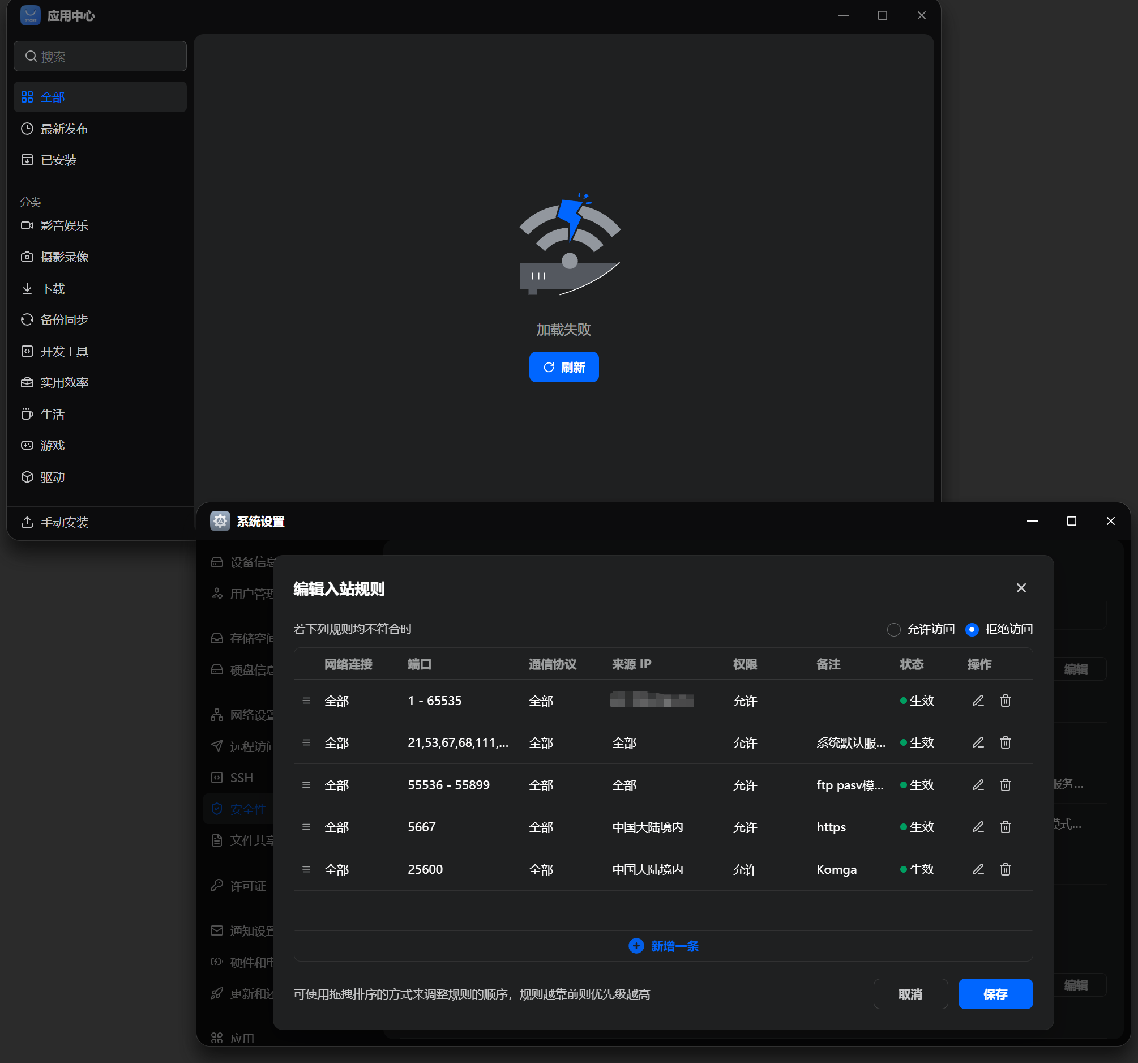Edit the ftp pasv rule 55536 - 55899
This screenshot has width=1138, height=1063.
point(978,785)
